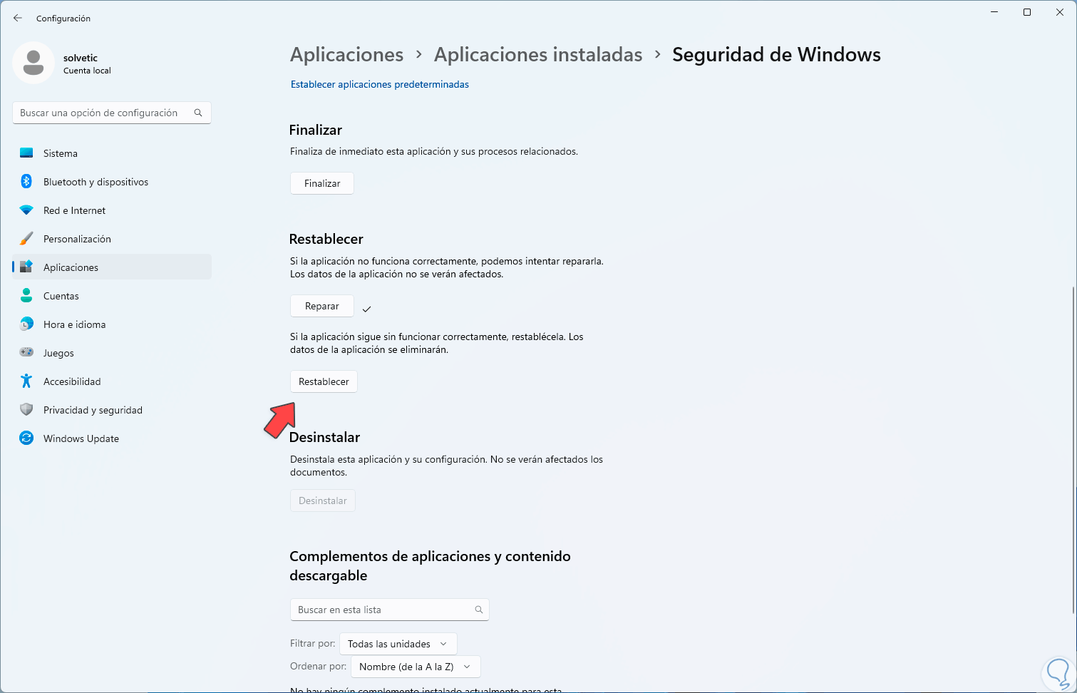Click the back arrow in title bar
Viewport: 1077px width, 693px height.
coord(18,18)
